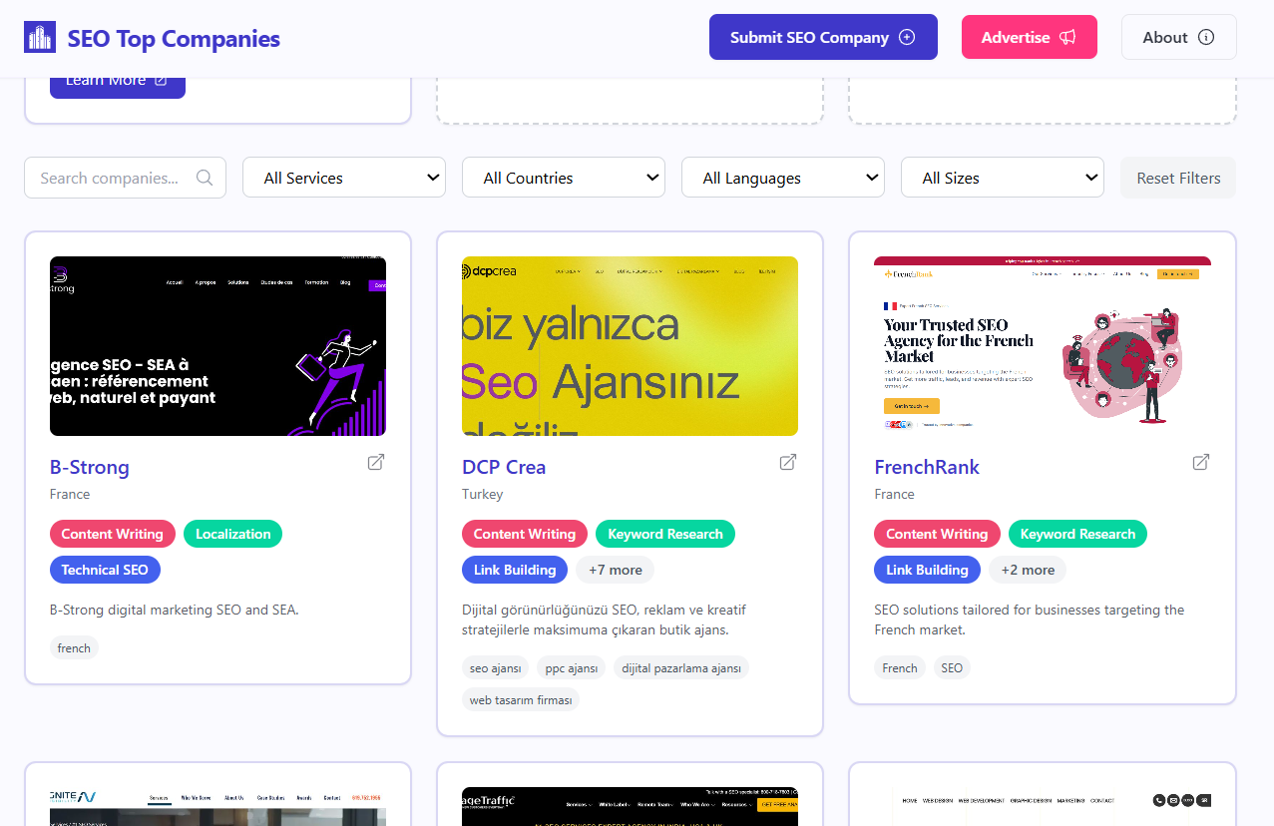Image resolution: width=1274 pixels, height=826 pixels.
Task: Open B-Strong external link icon
Action: click(376, 463)
